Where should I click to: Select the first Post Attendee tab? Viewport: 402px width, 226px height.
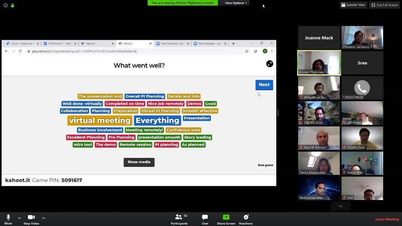171,43
